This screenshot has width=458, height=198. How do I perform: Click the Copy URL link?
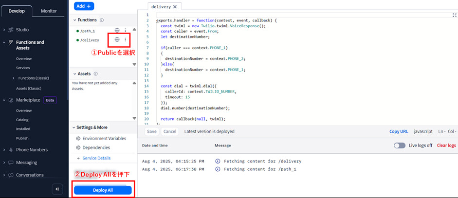(x=399, y=131)
